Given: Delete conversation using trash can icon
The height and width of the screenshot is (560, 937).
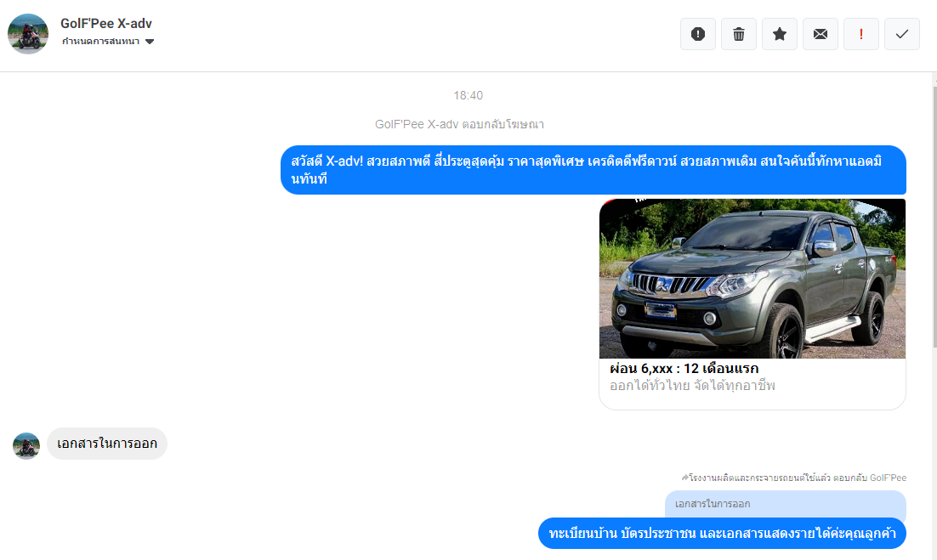Looking at the screenshot, I should [x=739, y=34].
